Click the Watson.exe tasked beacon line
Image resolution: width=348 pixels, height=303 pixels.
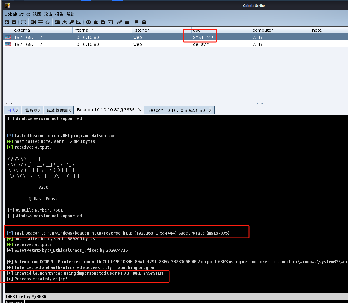tap(61, 136)
